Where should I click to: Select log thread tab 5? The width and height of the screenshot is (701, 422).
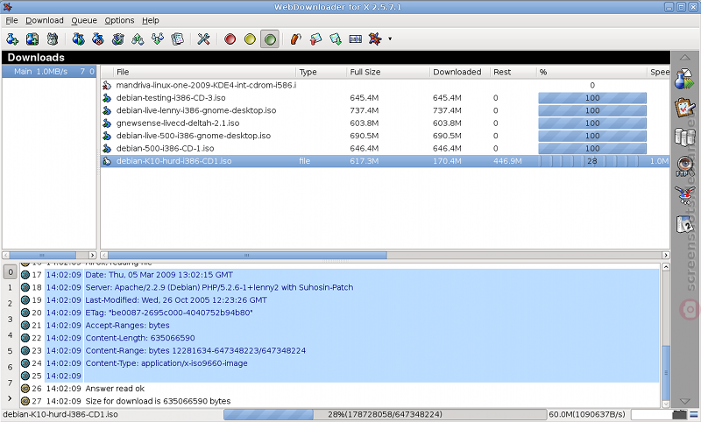11,351
